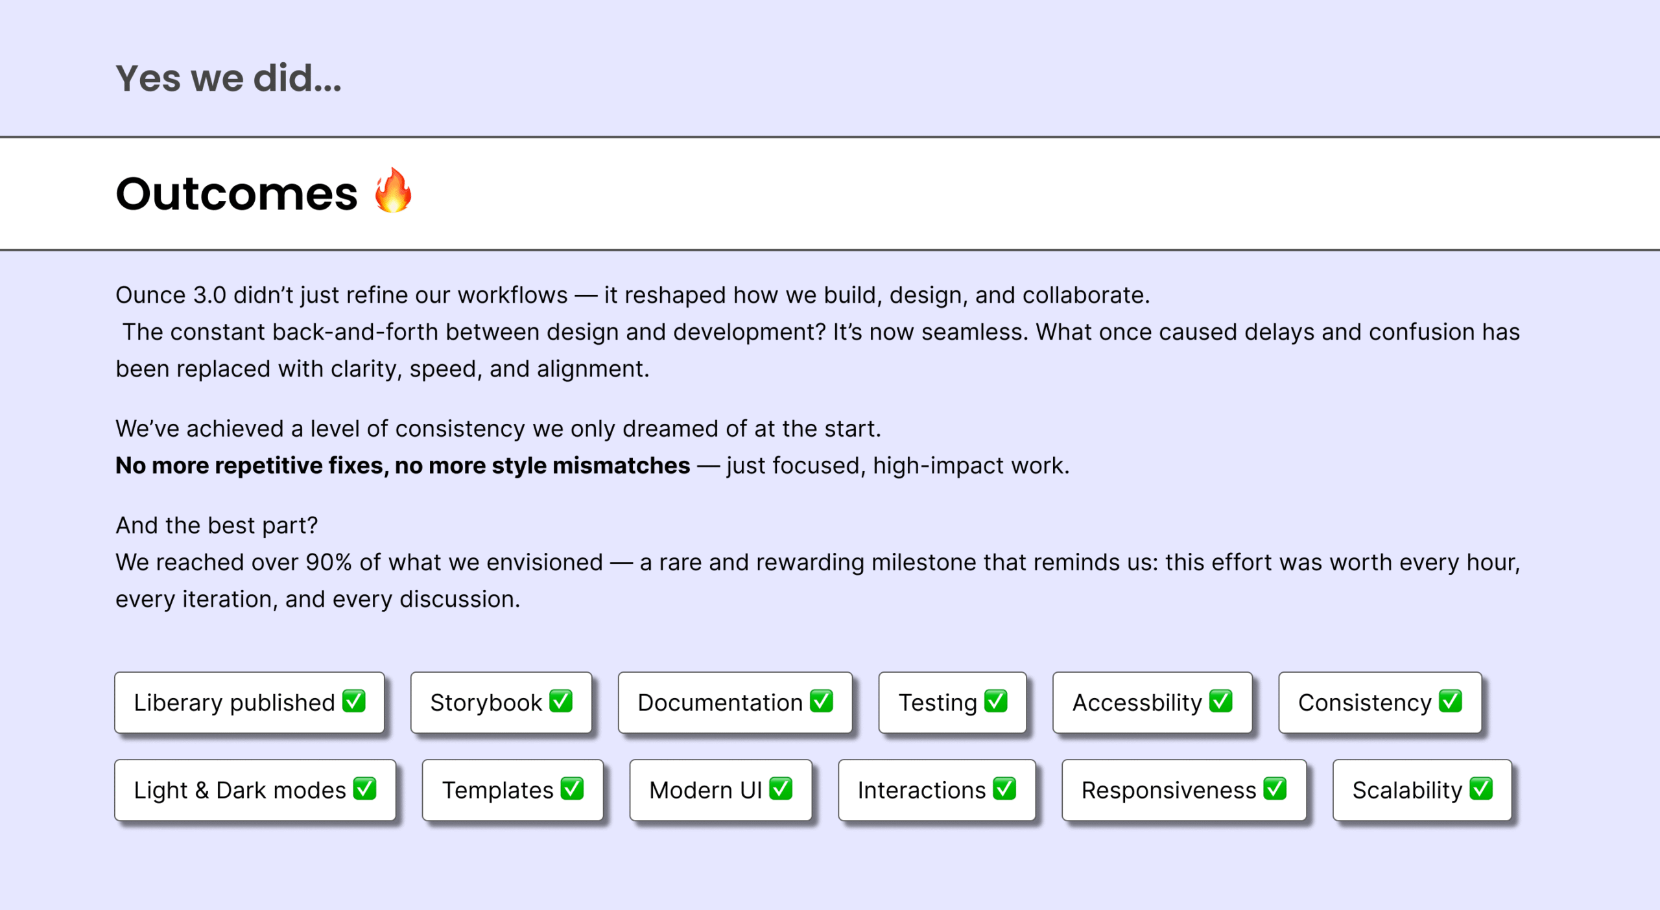Image resolution: width=1660 pixels, height=910 pixels.
Task: Click the fire emoji next to Outcomes
Action: point(393,191)
